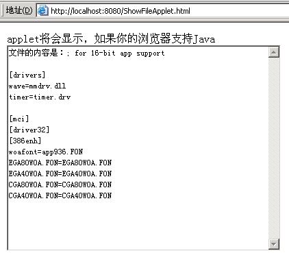This screenshot has width=289, height=262.
Task: Click the CGA80WOA.FON line
Action: point(60,184)
